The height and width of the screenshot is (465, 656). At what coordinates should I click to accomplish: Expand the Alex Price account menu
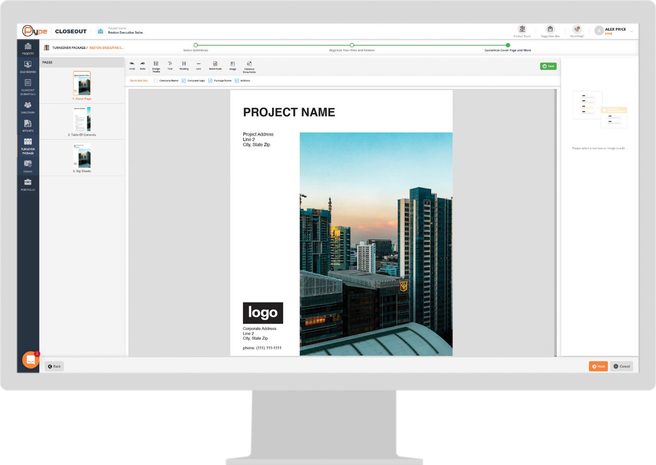[631, 31]
